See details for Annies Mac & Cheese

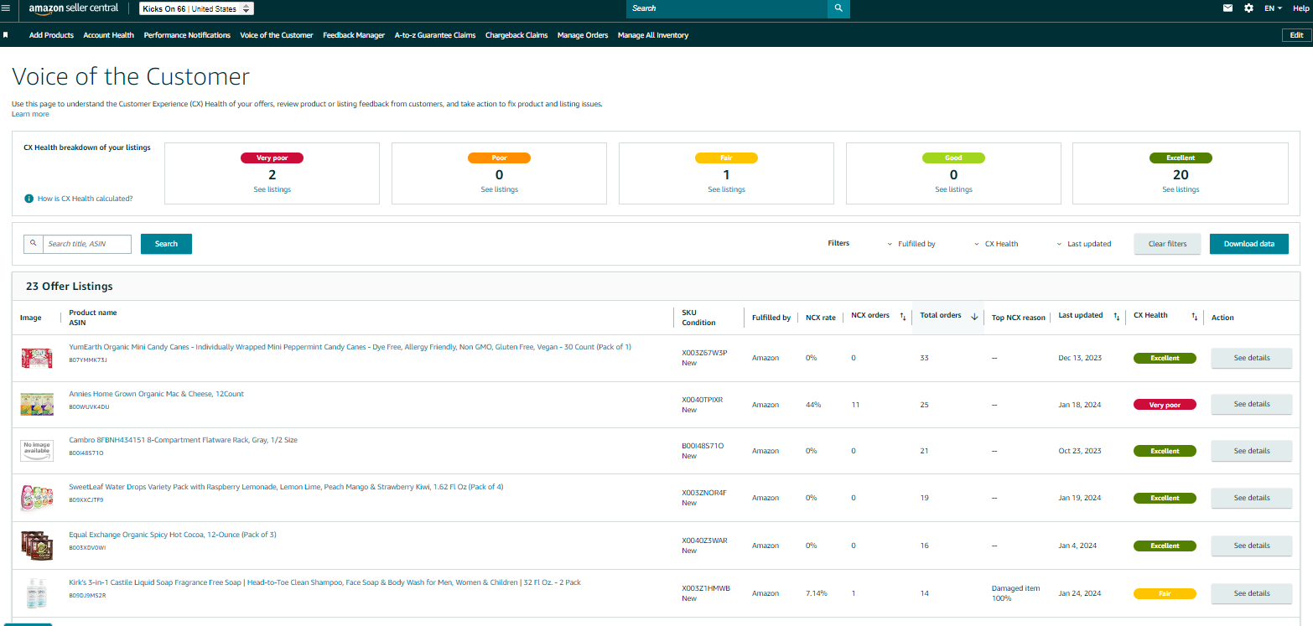1252,404
